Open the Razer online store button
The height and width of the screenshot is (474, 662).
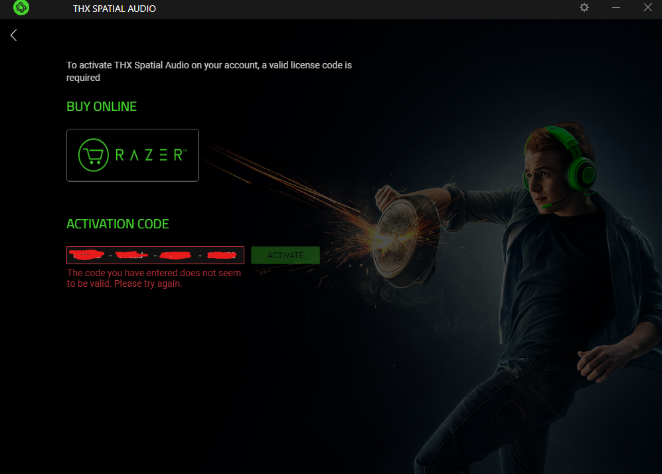(133, 155)
